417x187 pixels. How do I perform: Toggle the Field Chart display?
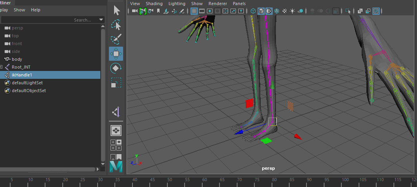click(225, 11)
